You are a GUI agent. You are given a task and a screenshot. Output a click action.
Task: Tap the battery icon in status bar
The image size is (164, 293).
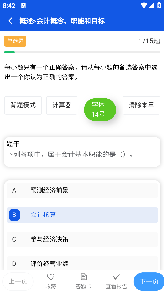159,6
